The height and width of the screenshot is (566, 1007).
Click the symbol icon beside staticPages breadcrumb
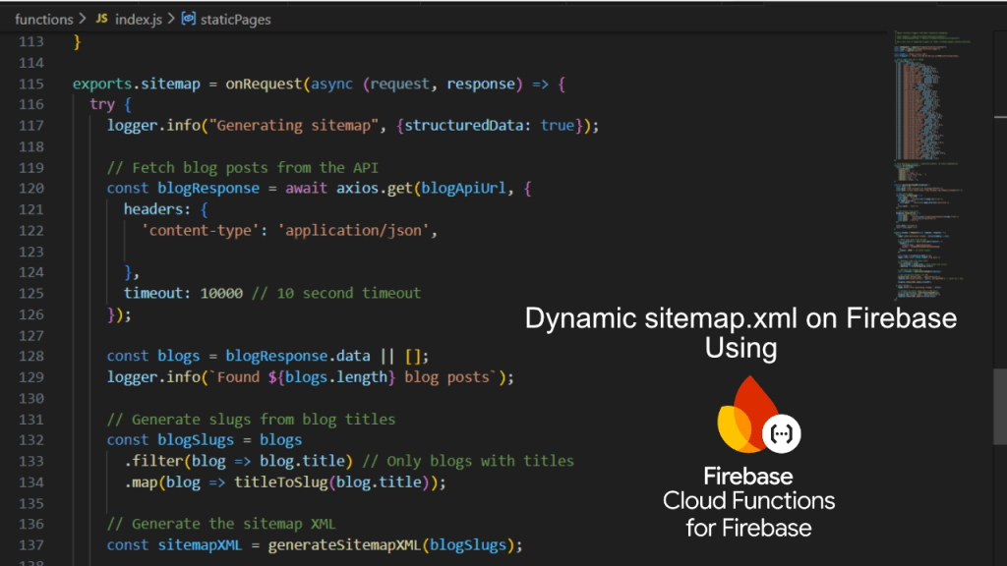(x=188, y=18)
